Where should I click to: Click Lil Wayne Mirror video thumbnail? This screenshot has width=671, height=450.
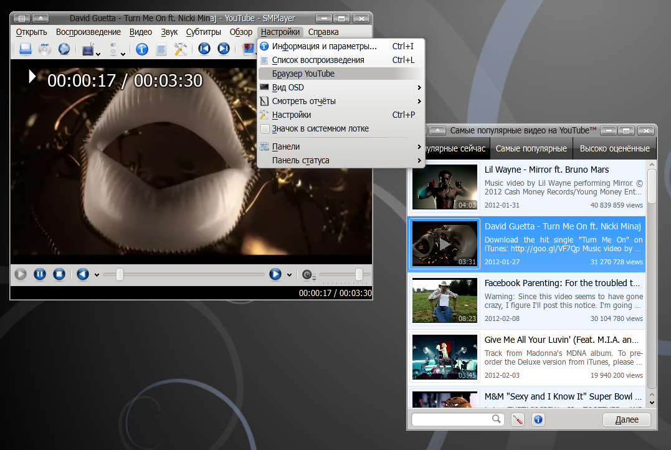point(445,187)
